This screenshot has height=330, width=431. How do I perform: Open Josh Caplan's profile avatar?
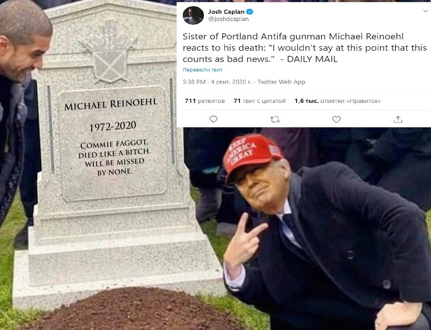coord(193,16)
